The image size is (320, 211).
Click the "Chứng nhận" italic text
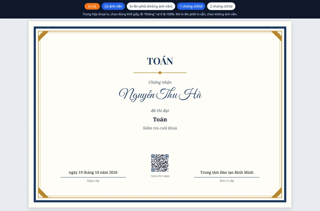coord(160,82)
